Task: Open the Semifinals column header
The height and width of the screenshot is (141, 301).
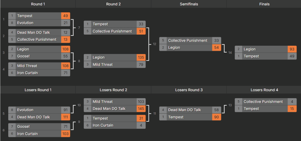Action: (x=189, y=4)
